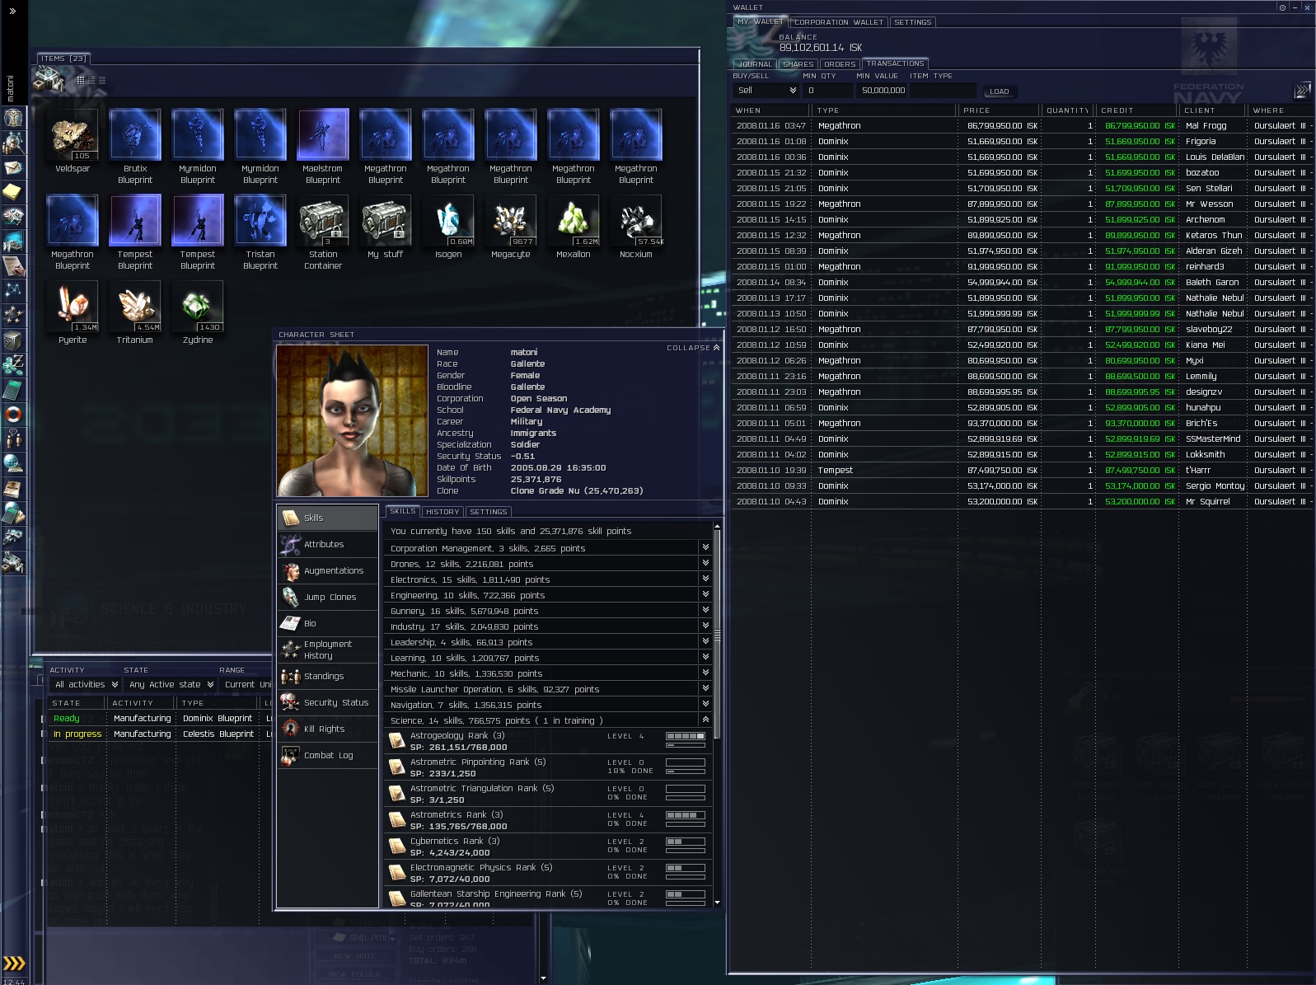Open the green calculator in the sidebar
1316x985 pixels.
click(x=13, y=389)
